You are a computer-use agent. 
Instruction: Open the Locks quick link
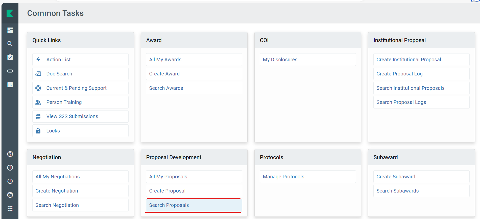click(80, 131)
